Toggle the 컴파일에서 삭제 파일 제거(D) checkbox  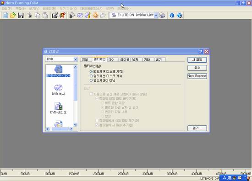pyautogui.click(x=97, y=121)
